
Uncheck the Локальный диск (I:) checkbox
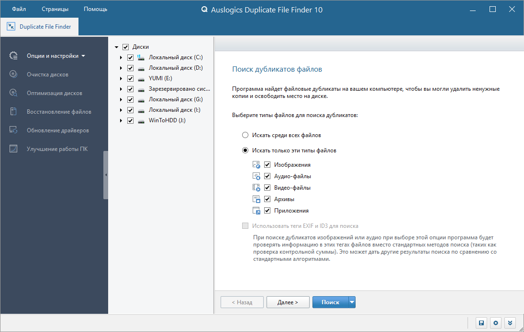[130, 110]
